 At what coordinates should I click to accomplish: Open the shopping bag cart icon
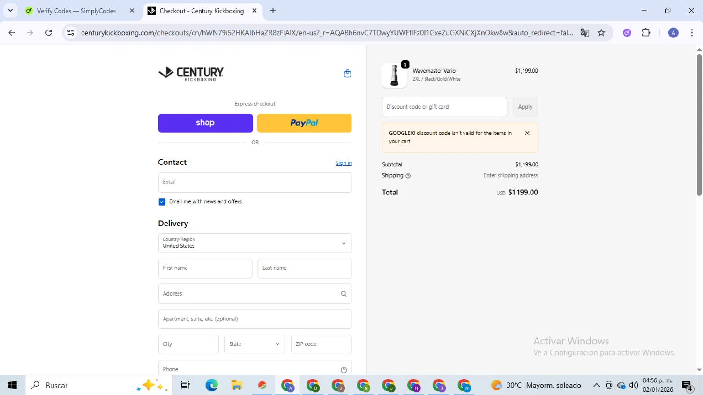347,74
